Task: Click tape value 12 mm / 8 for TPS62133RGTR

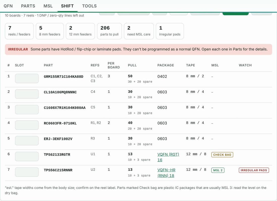Action: pyautogui.click(x=196, y=154)
